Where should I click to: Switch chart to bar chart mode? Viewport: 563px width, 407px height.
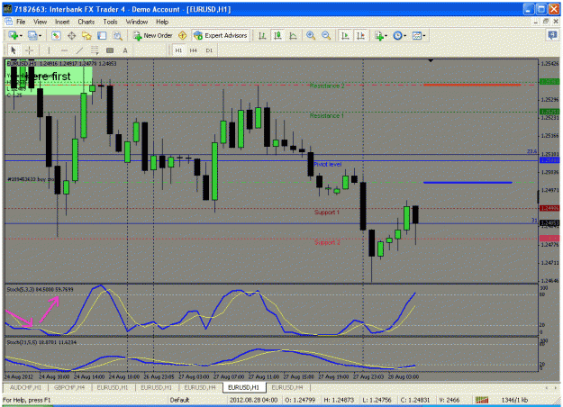(x=262, y=35)
